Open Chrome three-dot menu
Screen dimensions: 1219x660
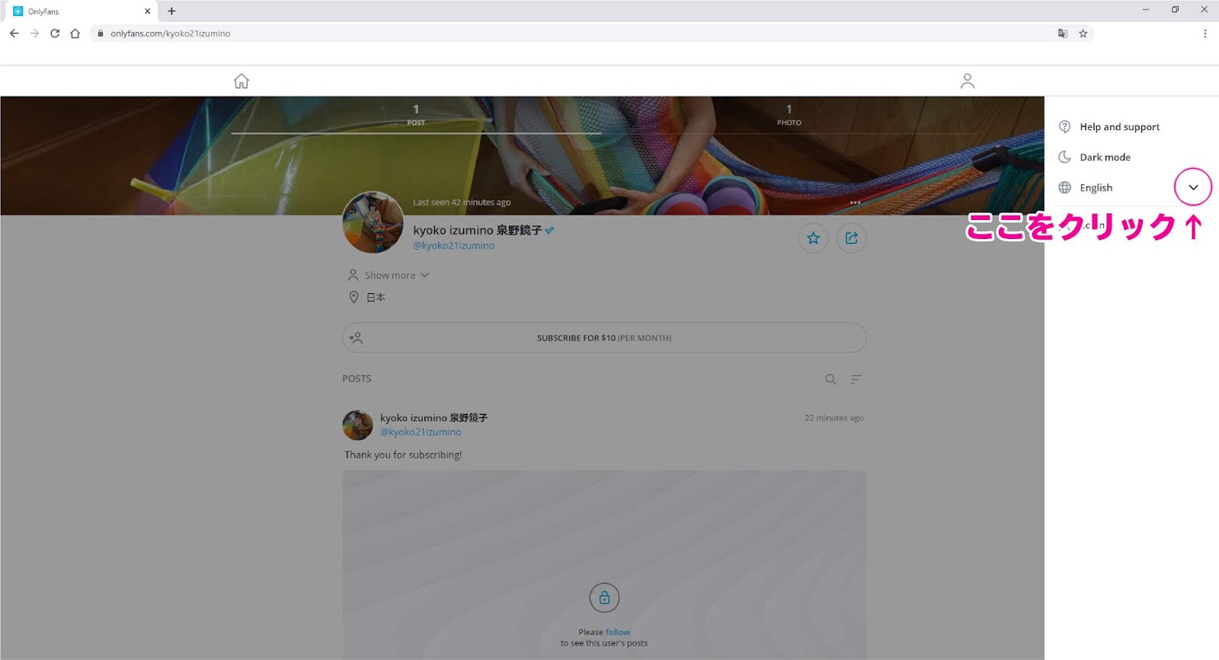point(1205,33)
